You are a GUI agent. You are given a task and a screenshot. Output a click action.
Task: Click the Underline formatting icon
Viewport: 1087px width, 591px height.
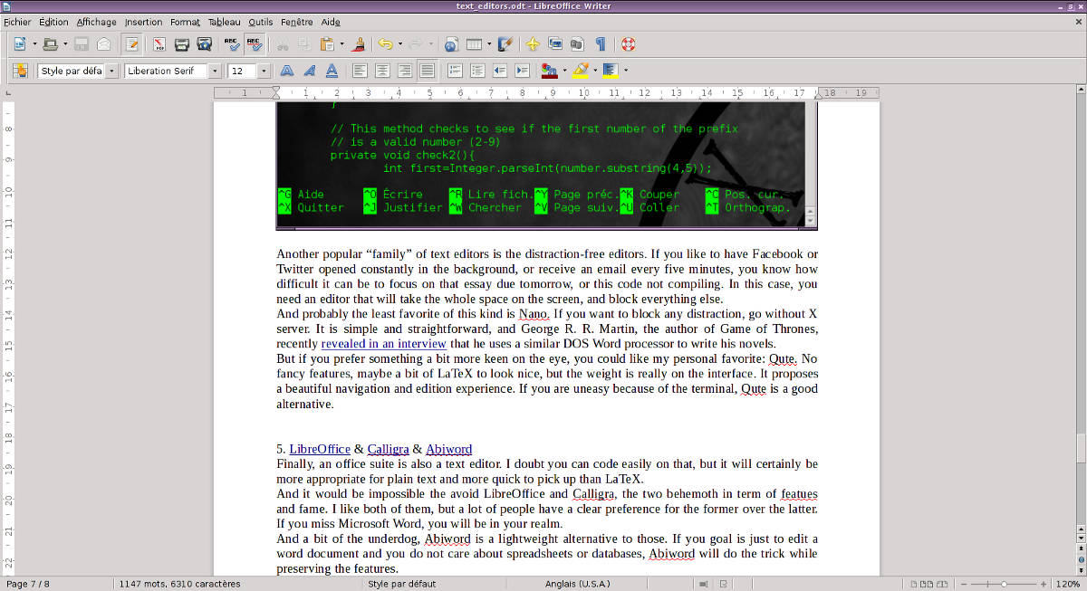pyautogui.click(x=332, y=70)
